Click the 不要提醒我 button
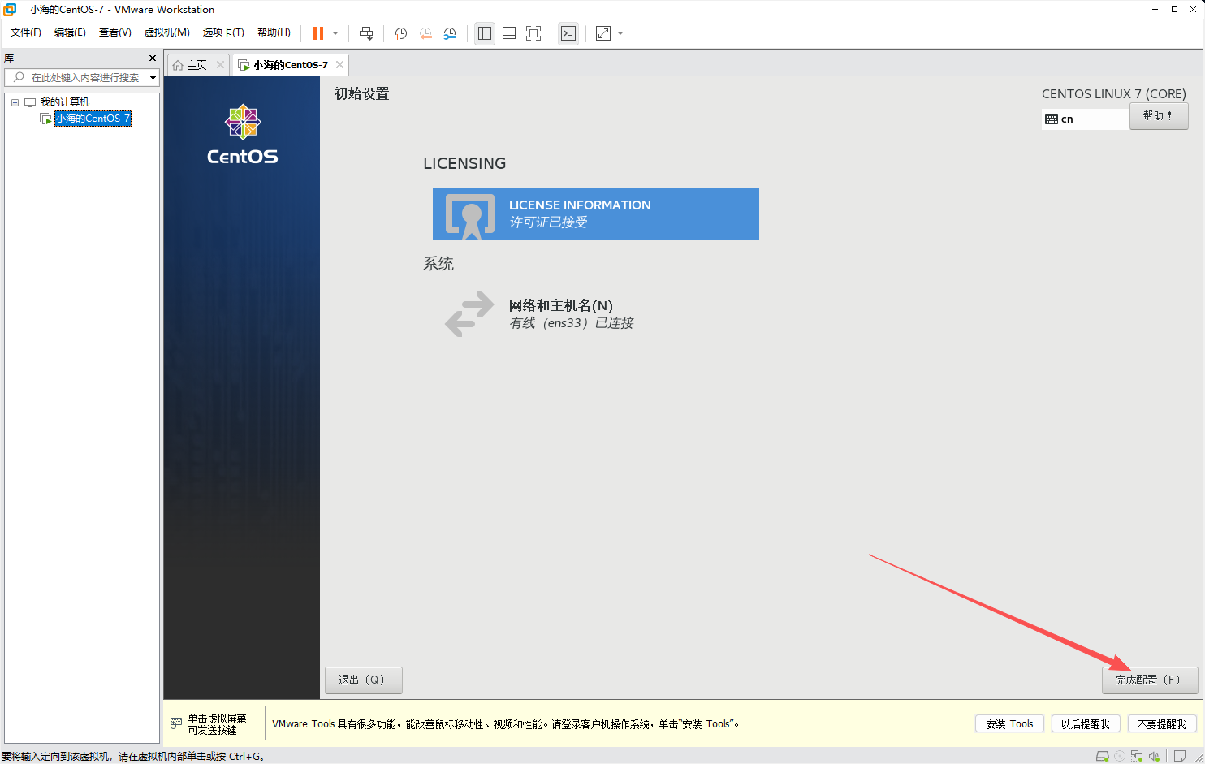Screen dimensions: 1205x764 [1162, 724]
